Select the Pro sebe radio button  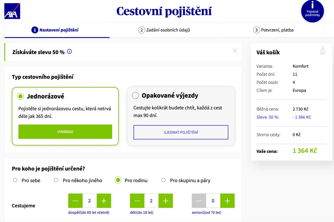click(15, 180)
